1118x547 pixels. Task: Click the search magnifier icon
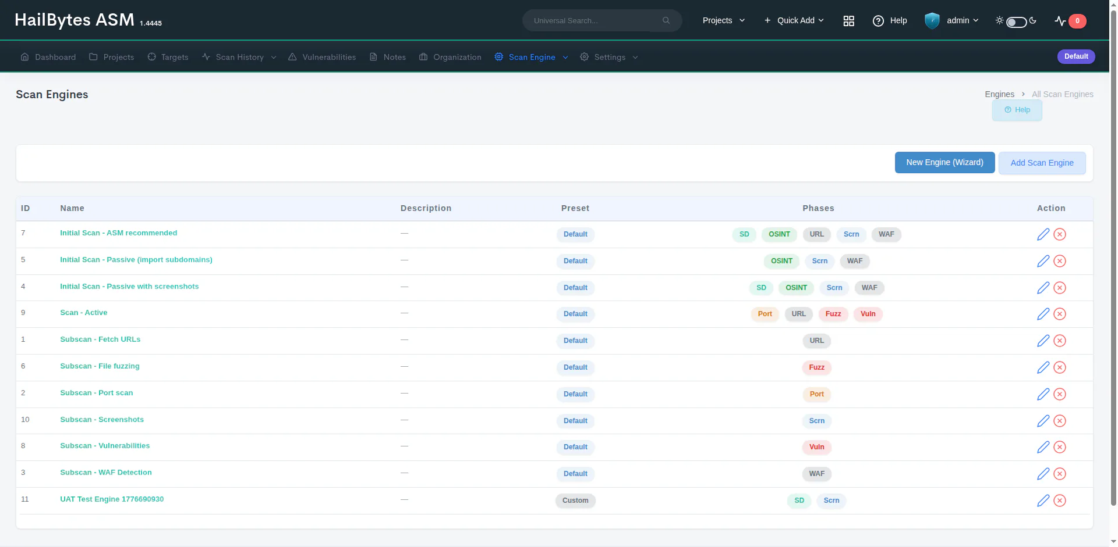[666, 20]
